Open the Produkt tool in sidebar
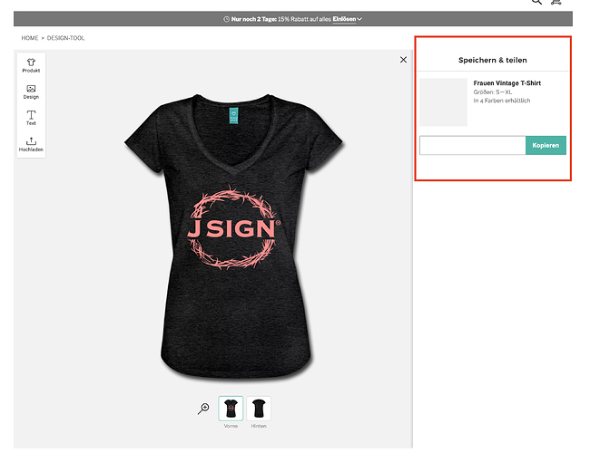 click(x=31, y=65)
